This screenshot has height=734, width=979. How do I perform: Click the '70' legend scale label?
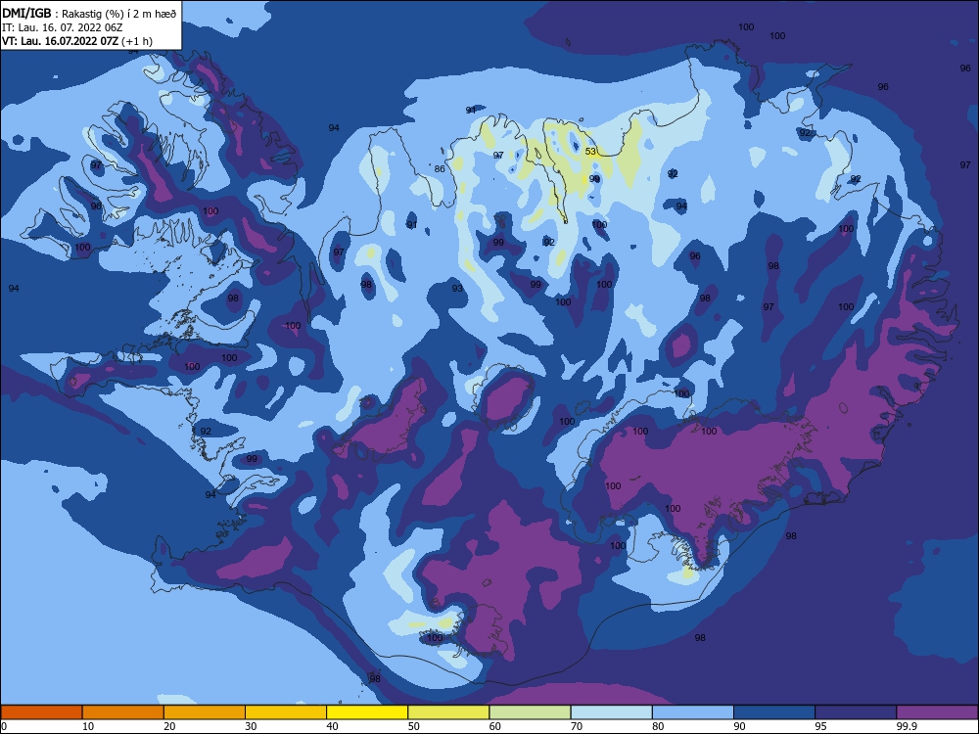(577, 726)
